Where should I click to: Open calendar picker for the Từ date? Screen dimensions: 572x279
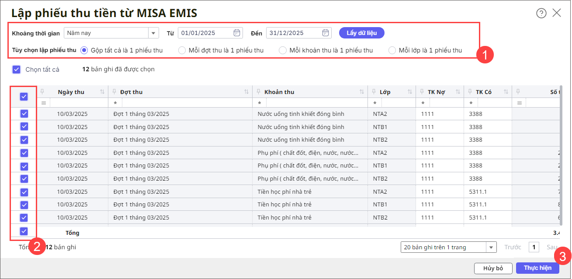click(236, 33)
